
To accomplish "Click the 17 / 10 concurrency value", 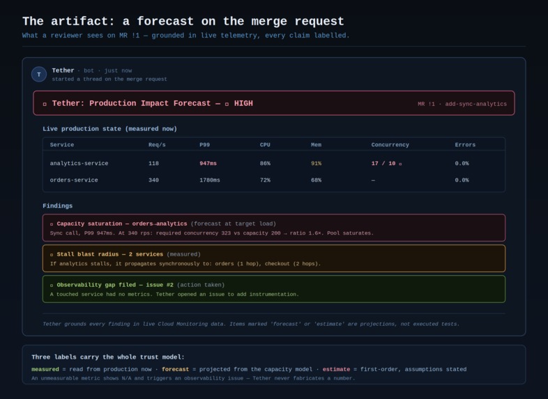I will coord(383,164).
